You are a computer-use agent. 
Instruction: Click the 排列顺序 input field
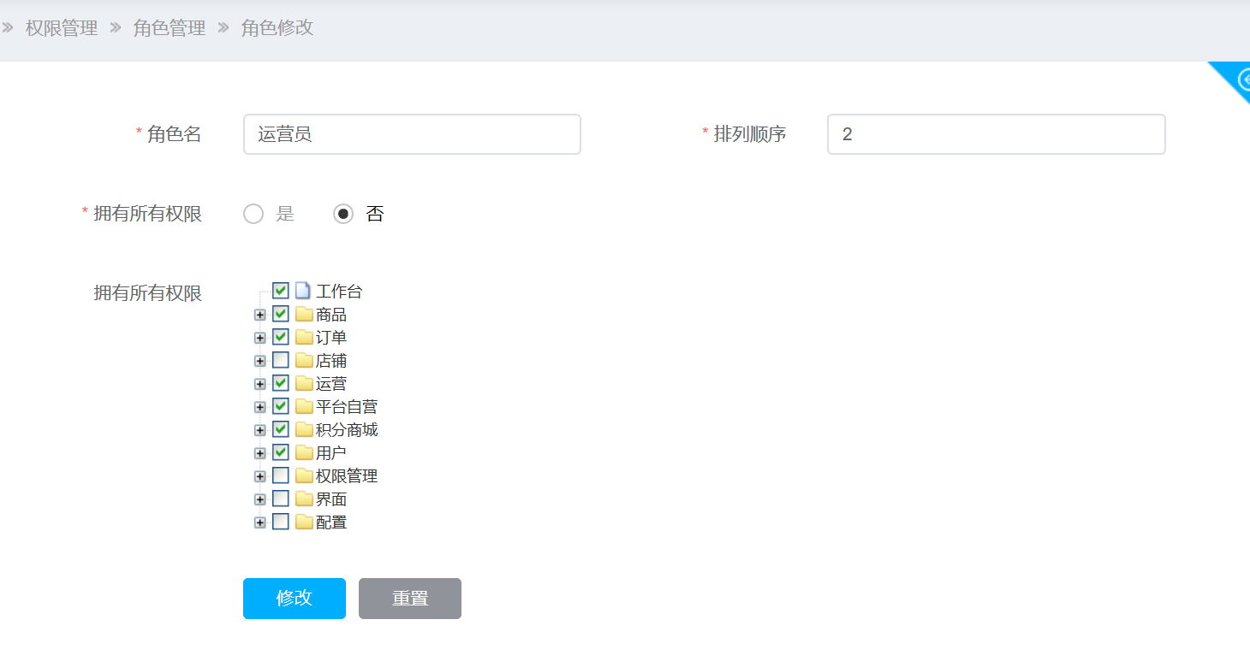click(997, 134)
